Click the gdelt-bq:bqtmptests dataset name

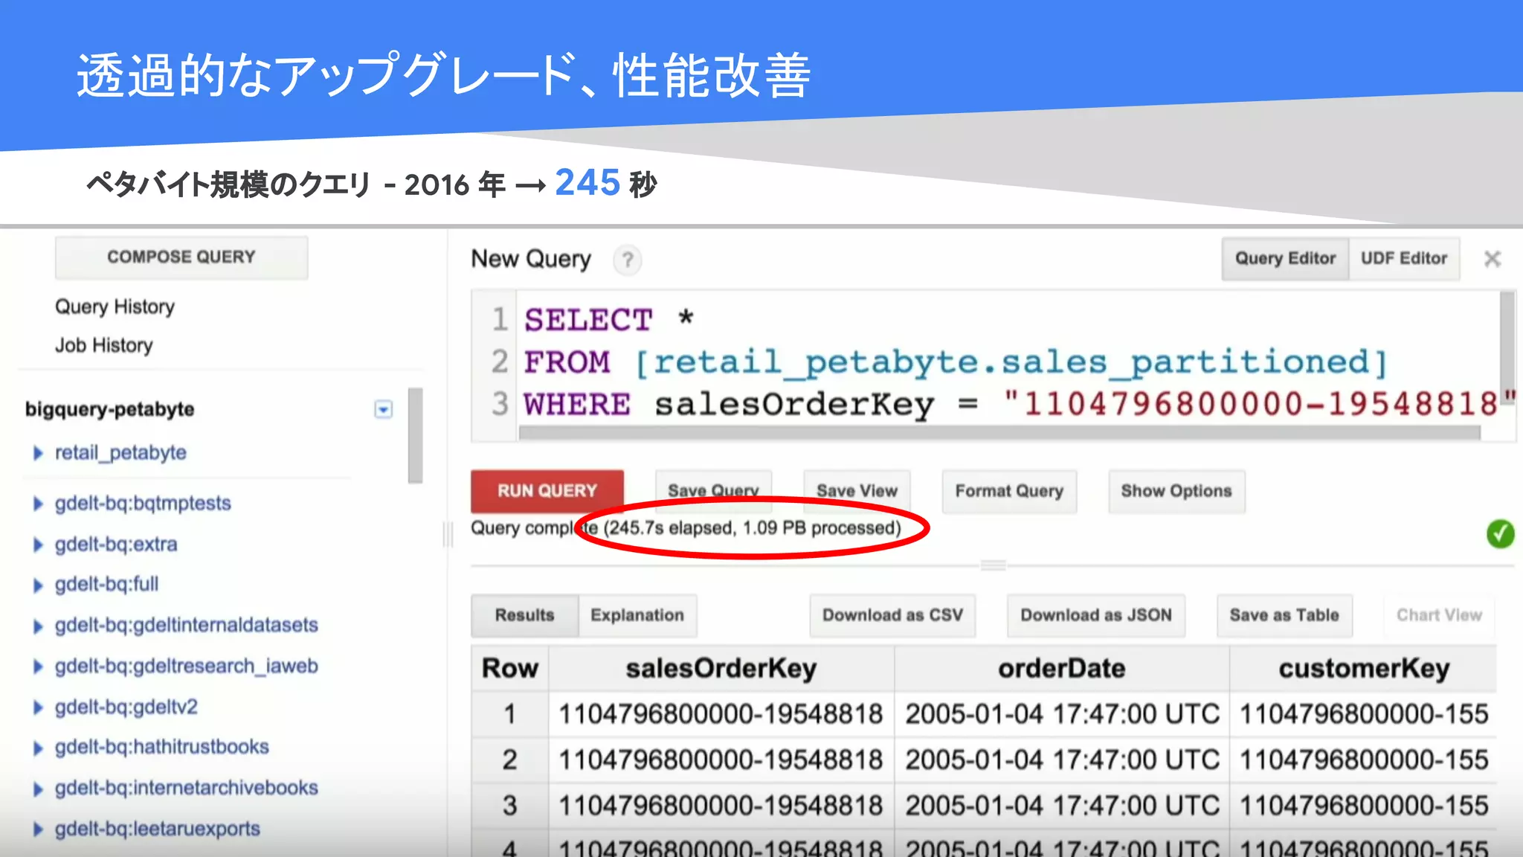(143, 503)
